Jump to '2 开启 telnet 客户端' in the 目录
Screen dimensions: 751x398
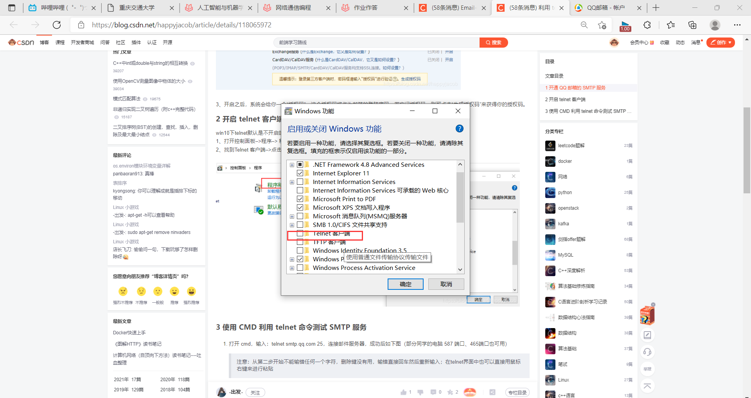[565, 100]
